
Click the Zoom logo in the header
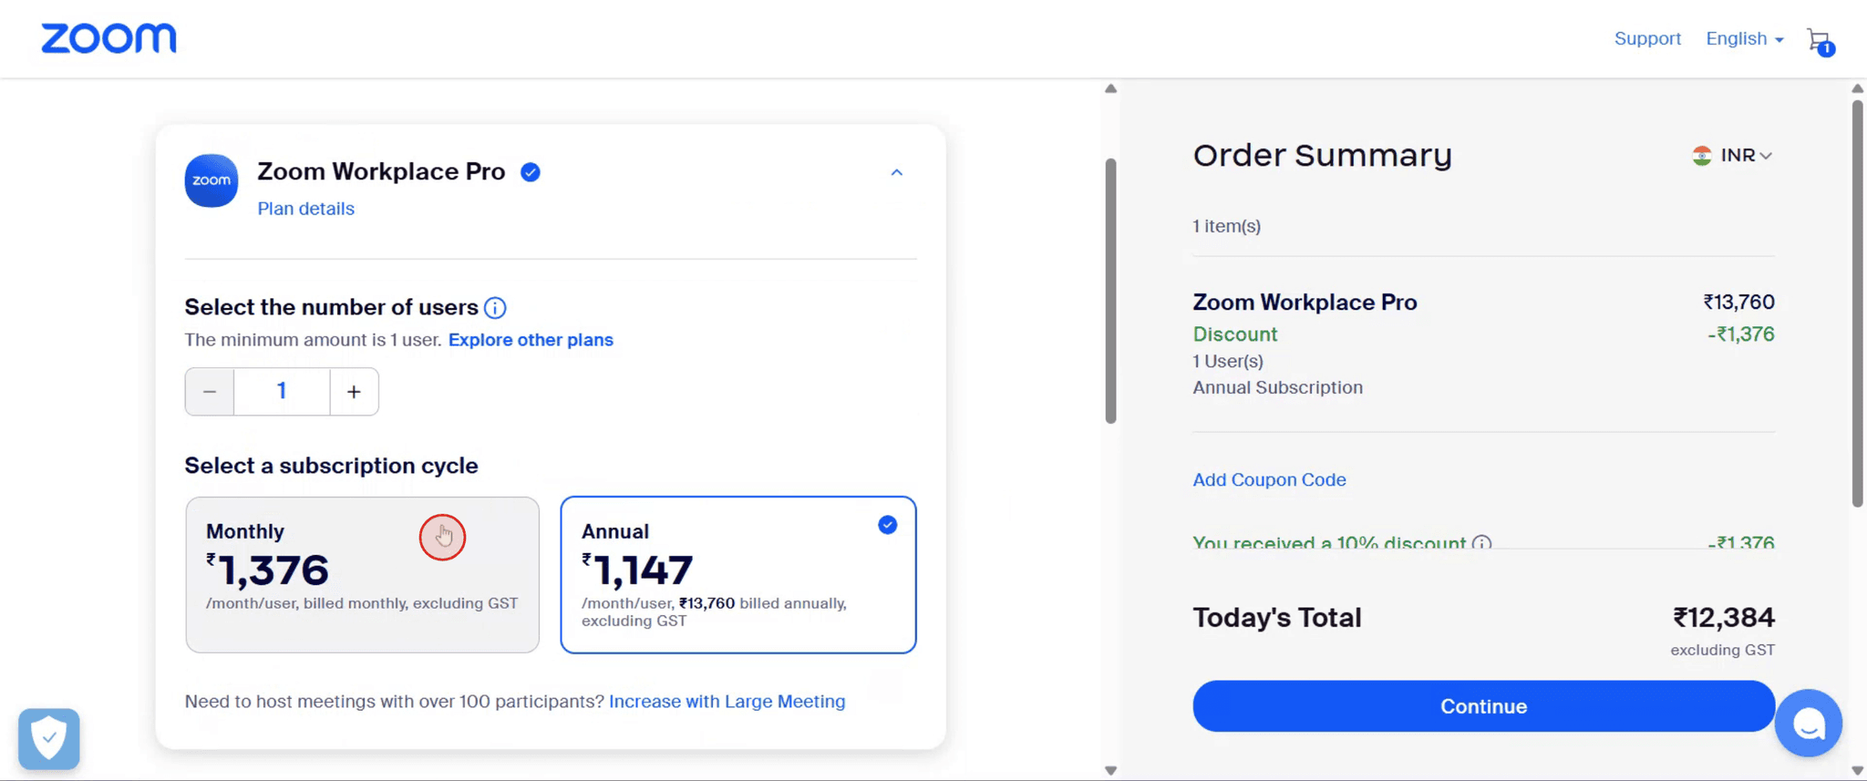(x=108, y=37)
